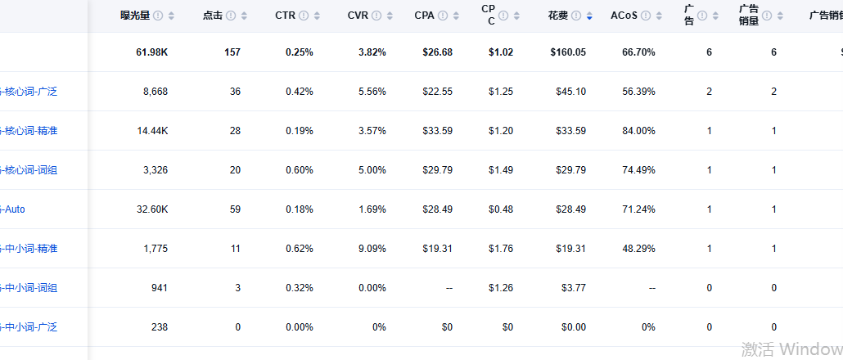Screen dimensions: 843x360
Task: Click the 花费 column header label
Action: (559, 16)
